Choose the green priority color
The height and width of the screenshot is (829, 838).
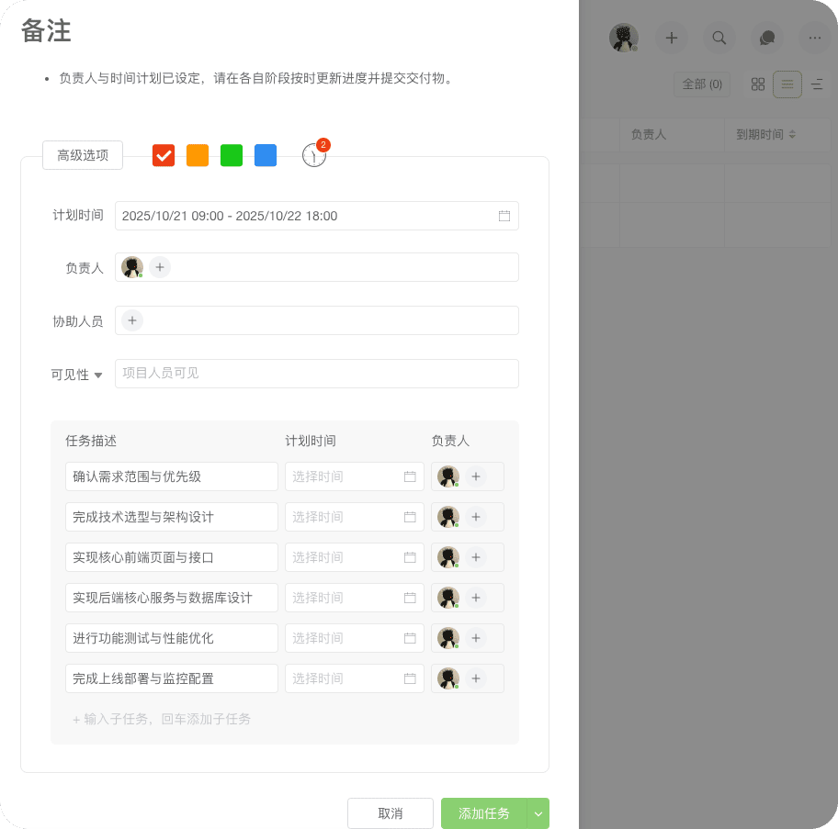[x=232, y=155]
